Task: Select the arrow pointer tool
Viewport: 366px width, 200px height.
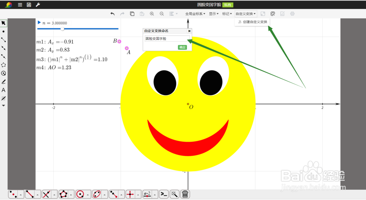Action: pos(4,23)
